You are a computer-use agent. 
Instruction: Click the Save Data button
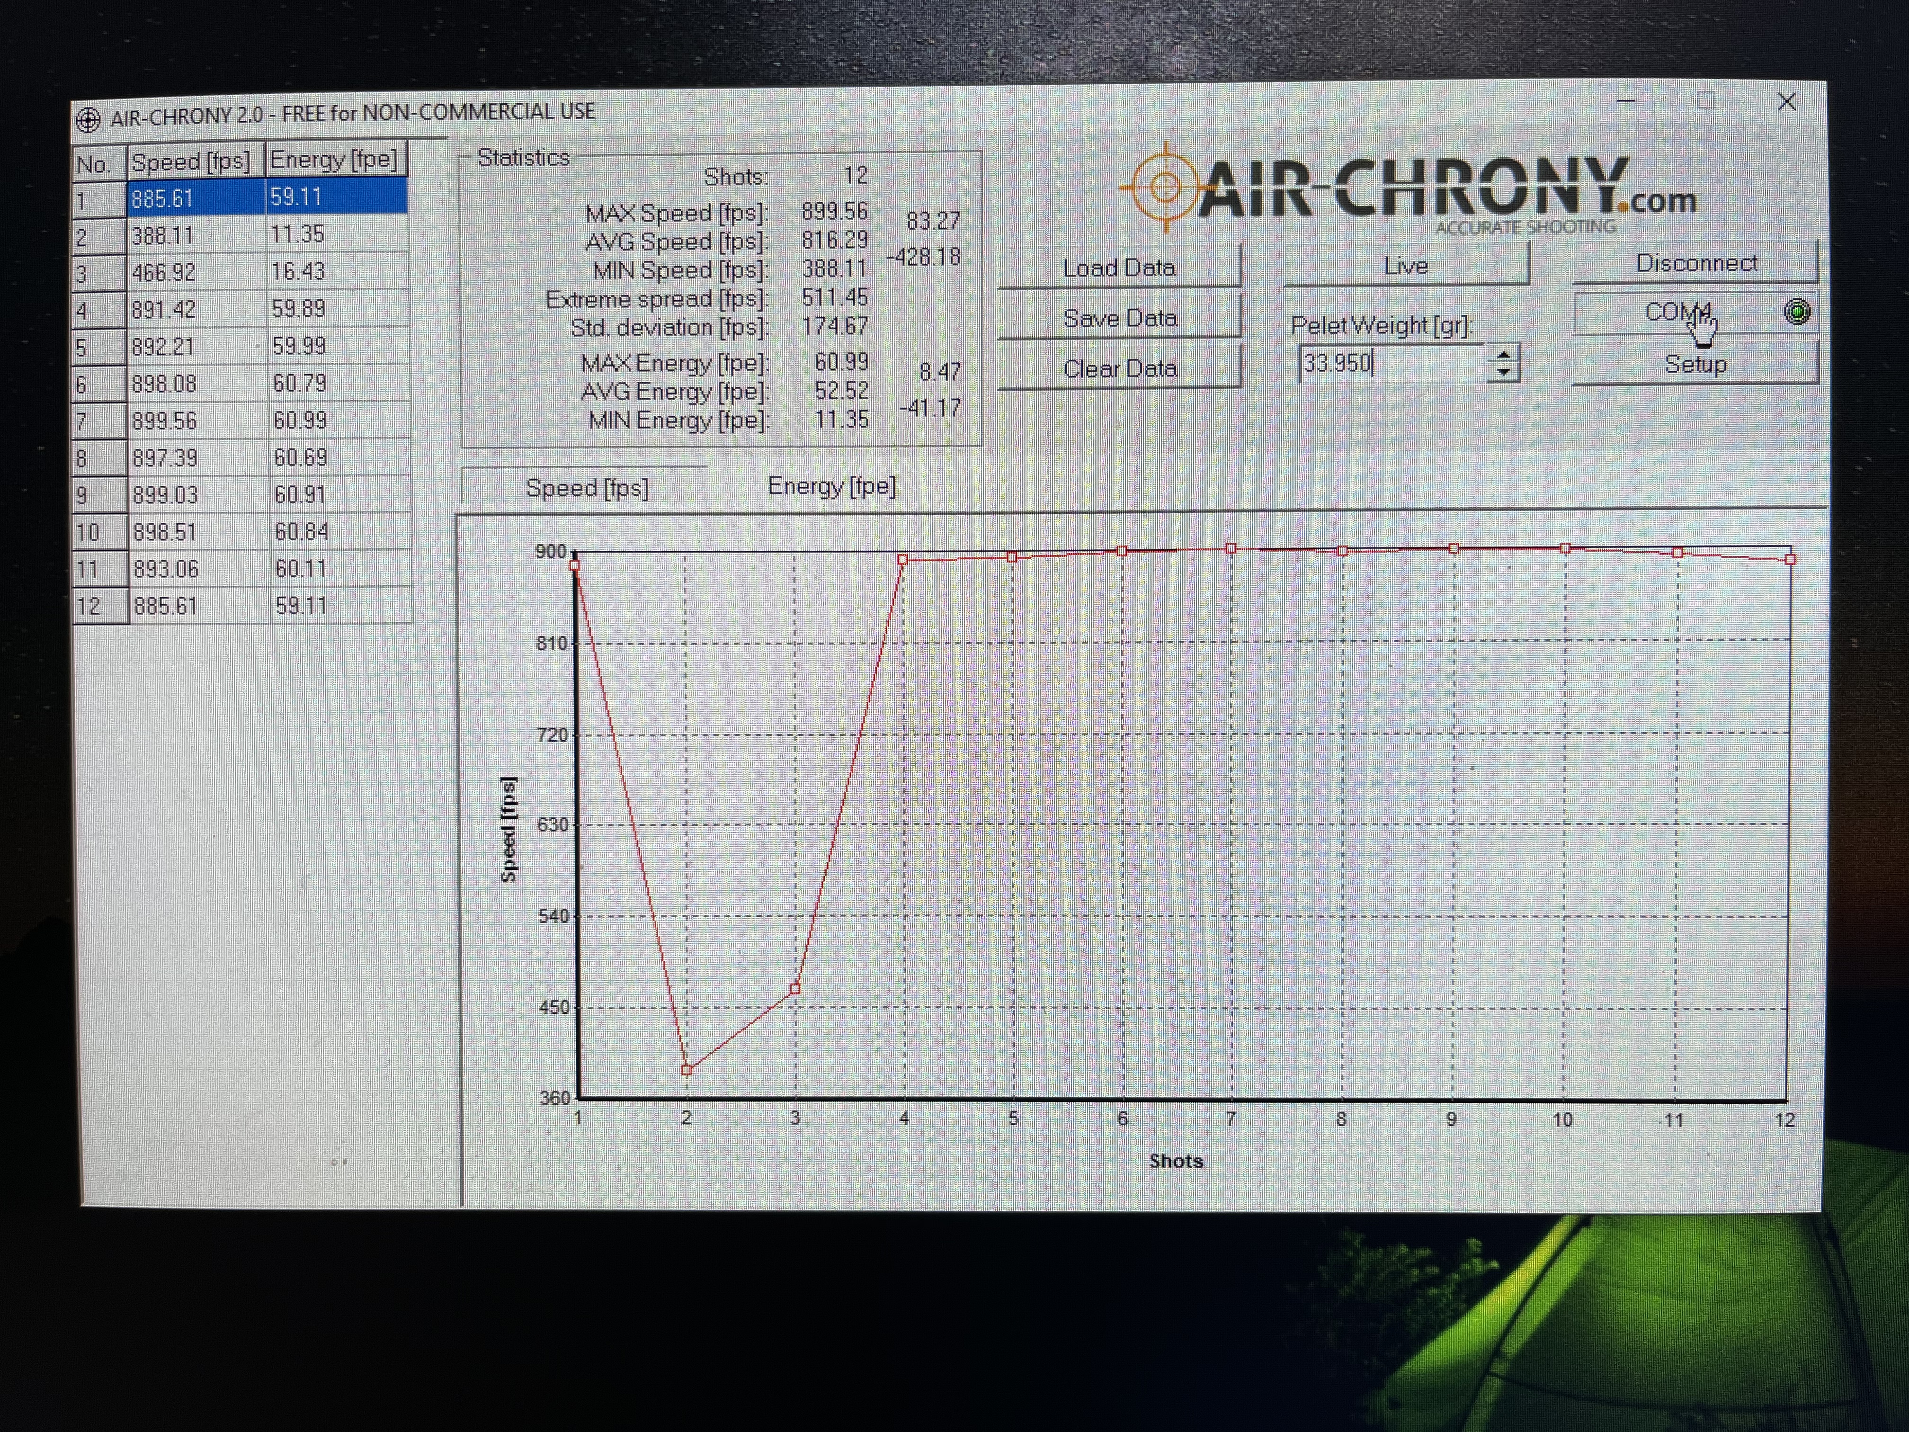click(x=1119, y=318)
